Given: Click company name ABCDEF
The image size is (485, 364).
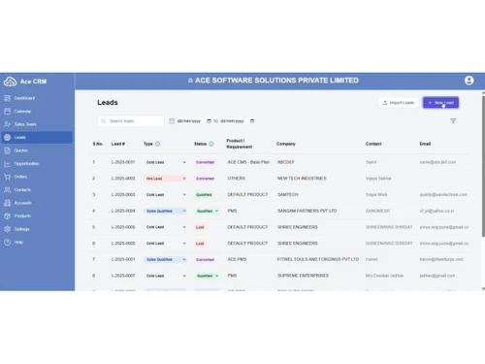Looking at the screenshot, I should (x=286, y=162).
